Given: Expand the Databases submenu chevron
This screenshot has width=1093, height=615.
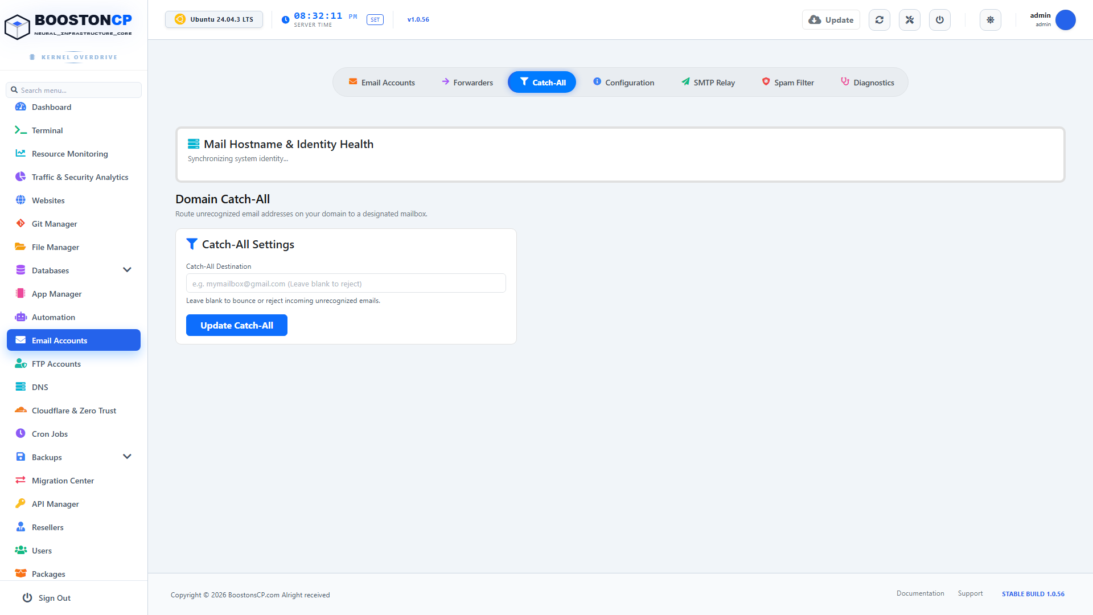Looking at the screenshot, I should click(x=127, y=270).
